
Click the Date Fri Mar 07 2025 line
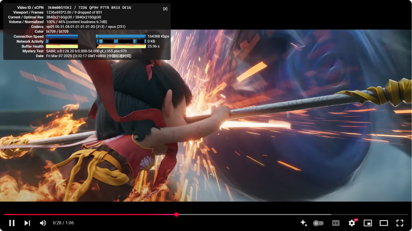[x=89, y=56]
